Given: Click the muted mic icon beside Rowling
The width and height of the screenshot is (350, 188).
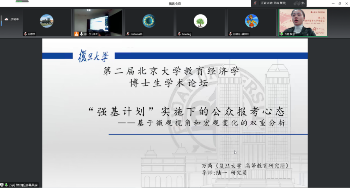Looking at the screenshot, I should (179, 34).
